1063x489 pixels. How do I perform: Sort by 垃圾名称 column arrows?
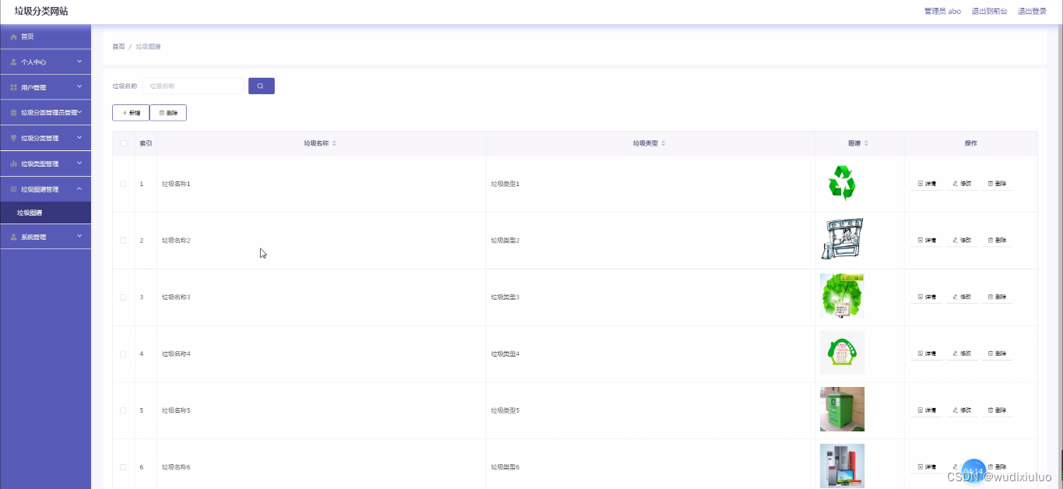(335, 143)
